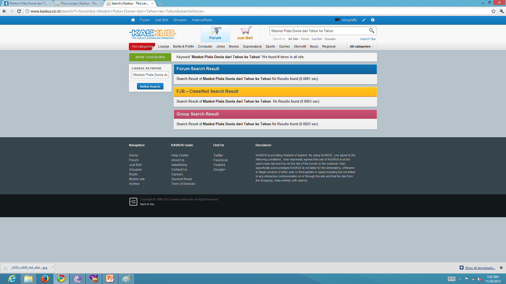The width and height of the screenshot is (506, 284).
Task: Click the pencil edit icon in the top bar
Action: point(364,20)
